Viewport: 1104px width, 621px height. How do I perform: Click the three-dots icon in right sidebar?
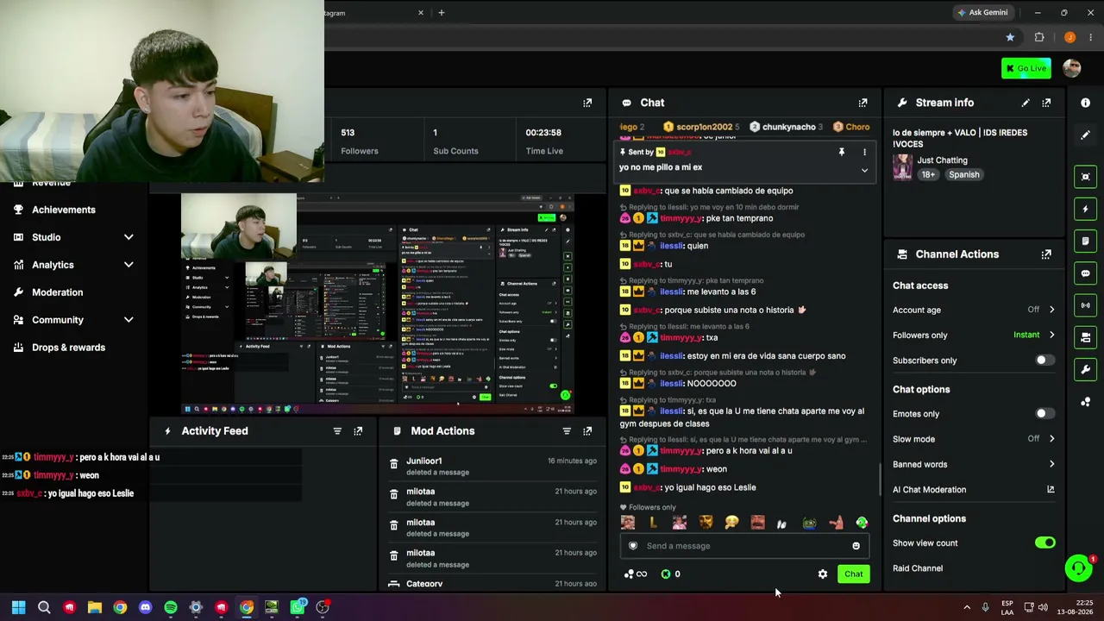1086,402
